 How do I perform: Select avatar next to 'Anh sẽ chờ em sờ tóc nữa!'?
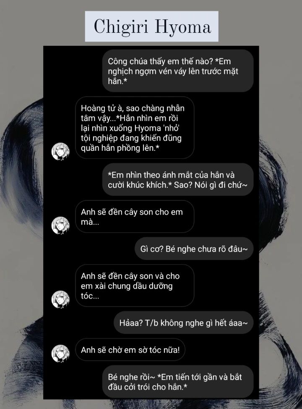(60, 354)
